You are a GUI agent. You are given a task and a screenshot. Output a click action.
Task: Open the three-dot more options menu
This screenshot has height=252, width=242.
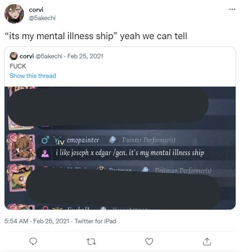[x=232, y=10]
